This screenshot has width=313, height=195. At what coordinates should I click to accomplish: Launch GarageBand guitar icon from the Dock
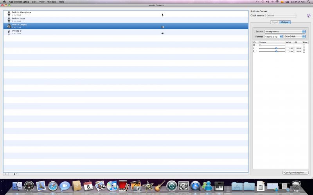click(x=160, y=186)
